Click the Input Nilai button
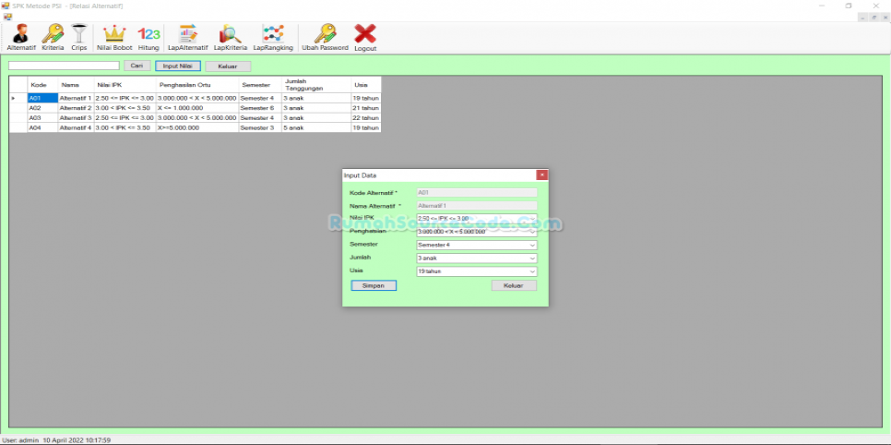The height and width of the screenshot is (445, 891). (x=177, y=66)
